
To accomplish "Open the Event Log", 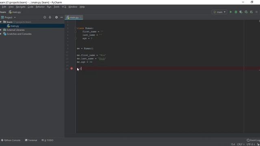I will (253, 140).
